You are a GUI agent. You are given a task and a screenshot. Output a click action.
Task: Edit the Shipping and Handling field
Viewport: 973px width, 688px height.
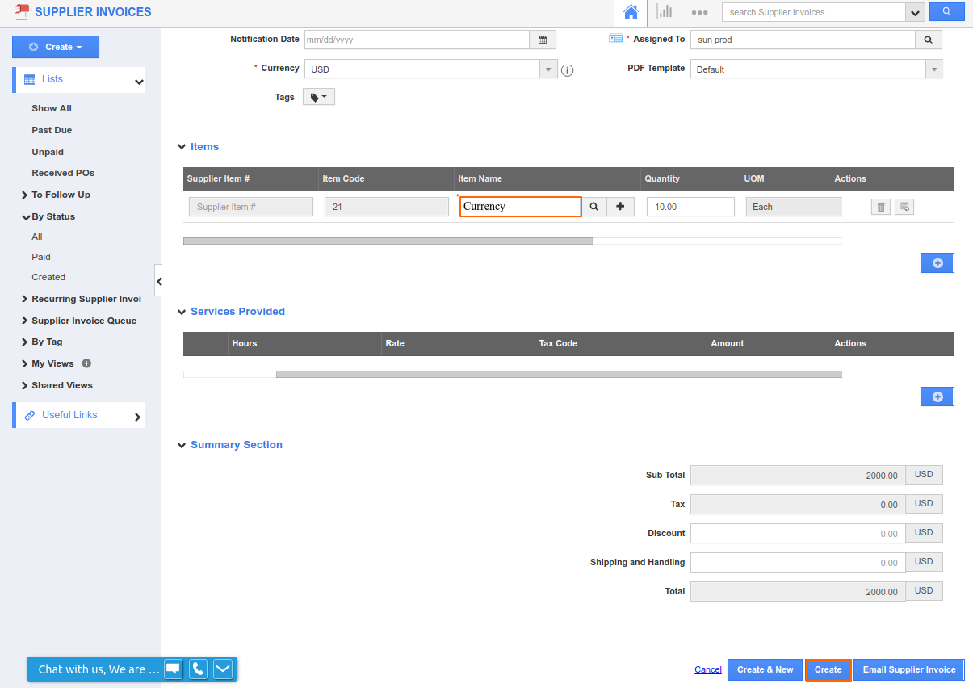click(798, 563)
